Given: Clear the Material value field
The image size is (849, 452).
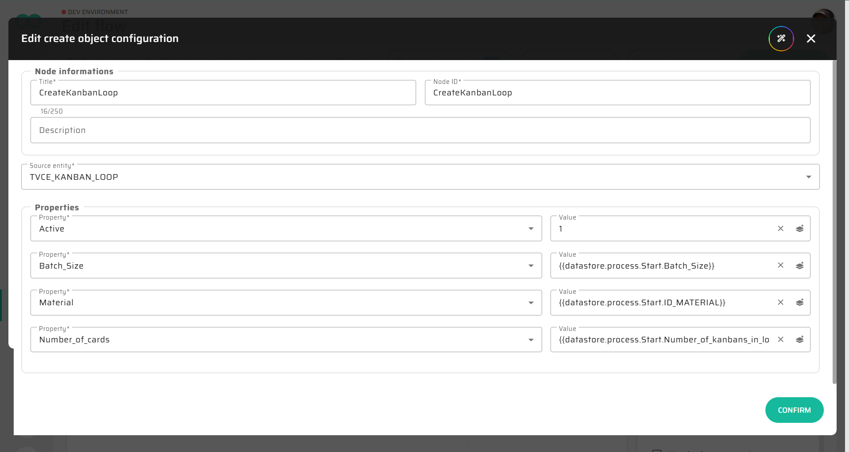Looking at the screenshot, I should [x=780, y=303].
